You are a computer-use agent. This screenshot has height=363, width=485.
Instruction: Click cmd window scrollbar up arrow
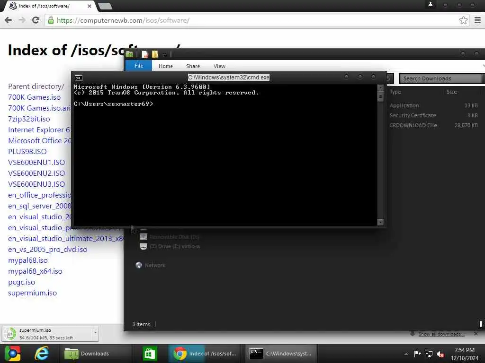click(380, 88)
